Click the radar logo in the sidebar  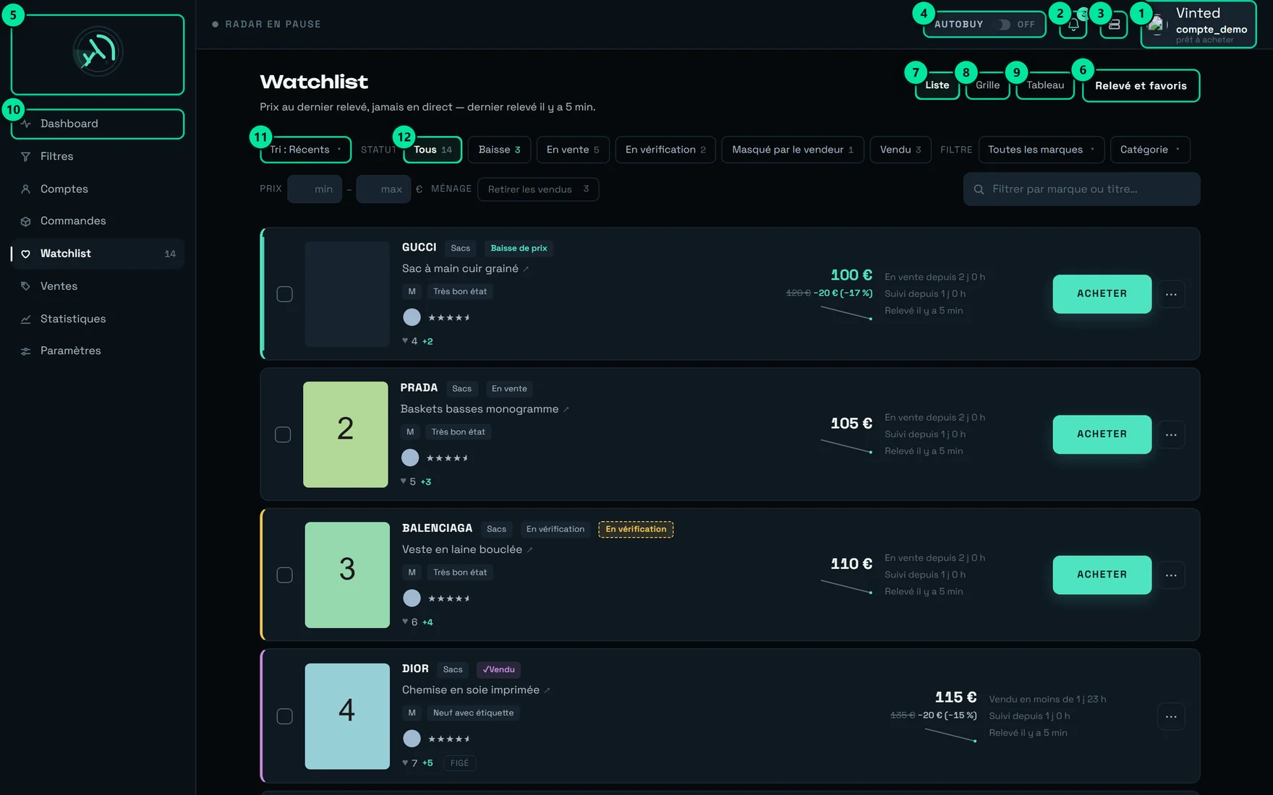[x=98, y=52]
